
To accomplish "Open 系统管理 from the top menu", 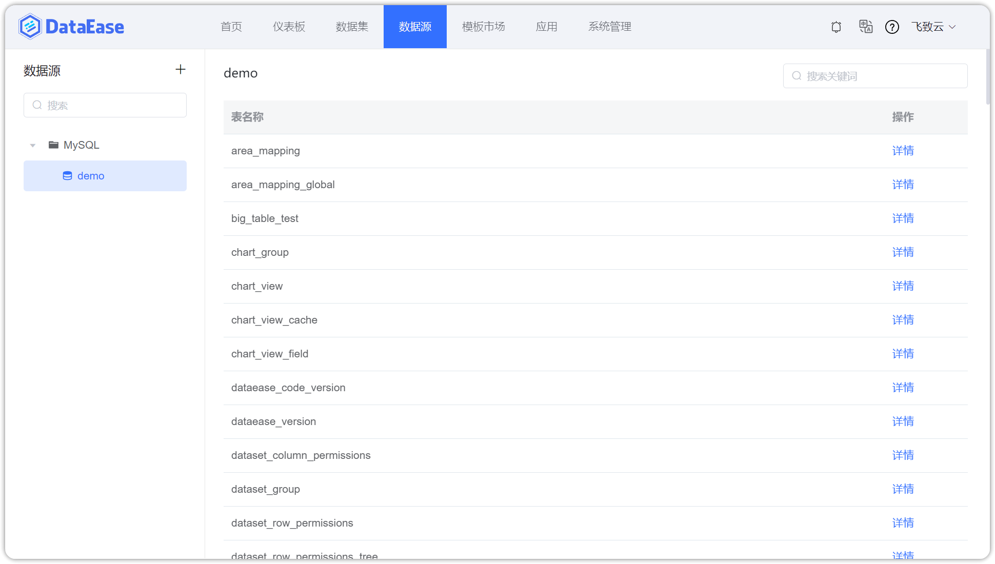I will [610, 26].
